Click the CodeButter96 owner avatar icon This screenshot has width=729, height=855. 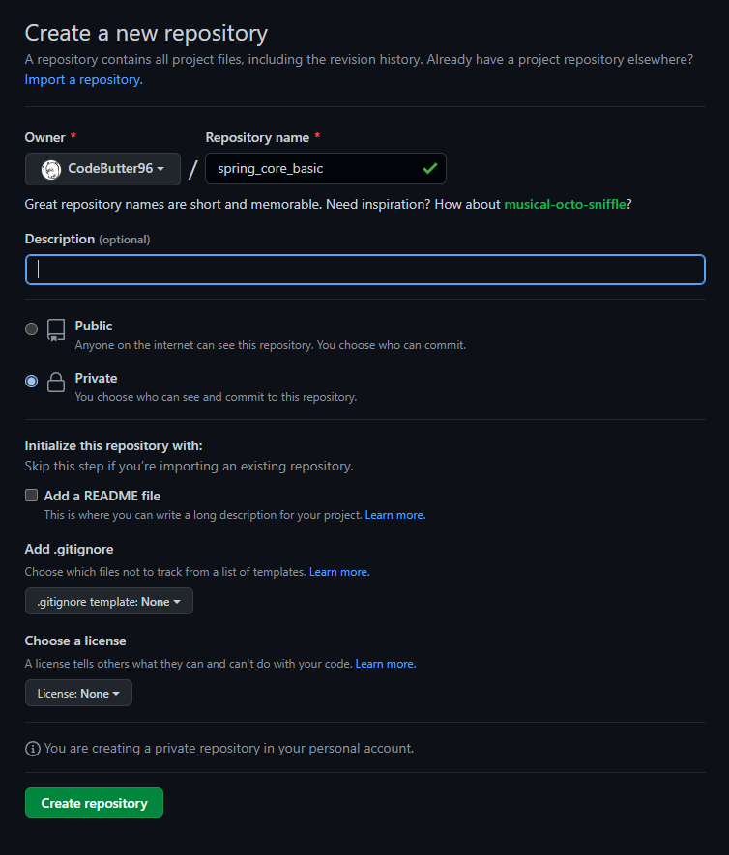coord(51,170)
